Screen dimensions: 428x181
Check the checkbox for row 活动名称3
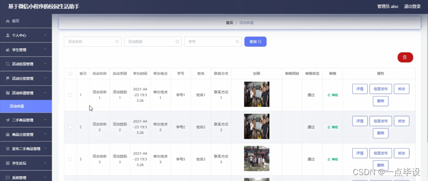pyautogui.click(x=70, y=159)
